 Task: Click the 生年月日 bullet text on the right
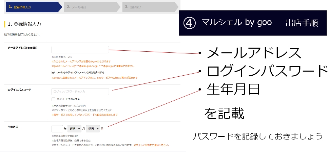(233, 89)
